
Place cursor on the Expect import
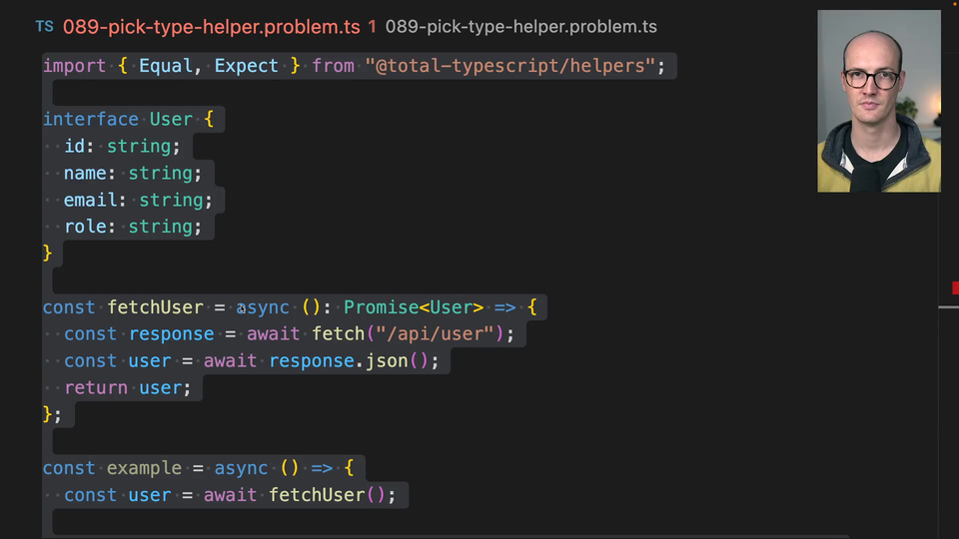(x=247, y=66)
